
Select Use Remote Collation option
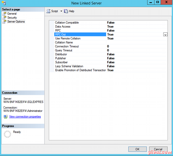coord(68,38)
